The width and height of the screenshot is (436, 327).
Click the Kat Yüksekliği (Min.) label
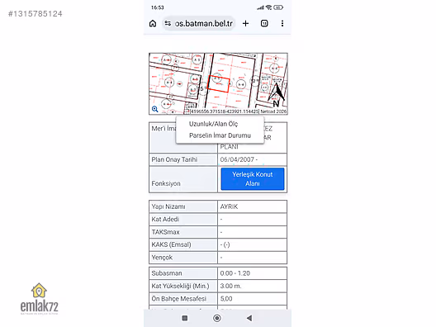180,286
